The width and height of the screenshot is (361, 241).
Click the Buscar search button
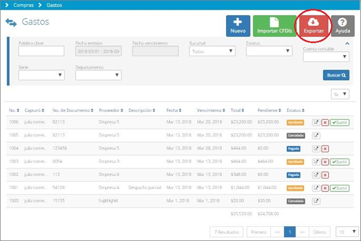[x=336, y=75]
